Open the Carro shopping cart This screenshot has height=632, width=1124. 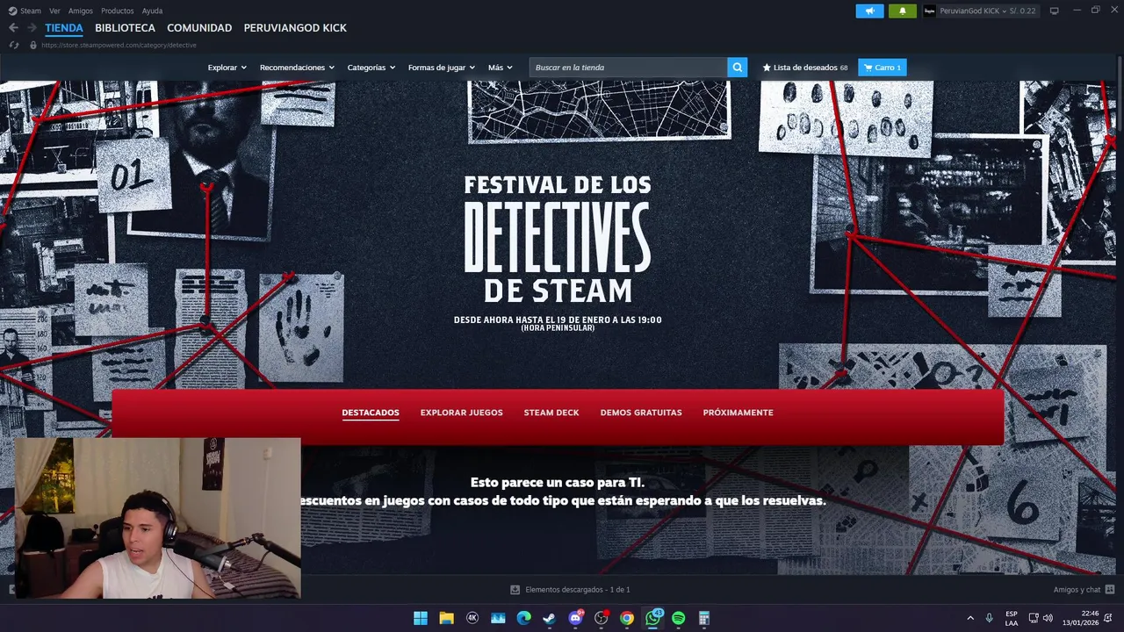(x=883, y=68)
